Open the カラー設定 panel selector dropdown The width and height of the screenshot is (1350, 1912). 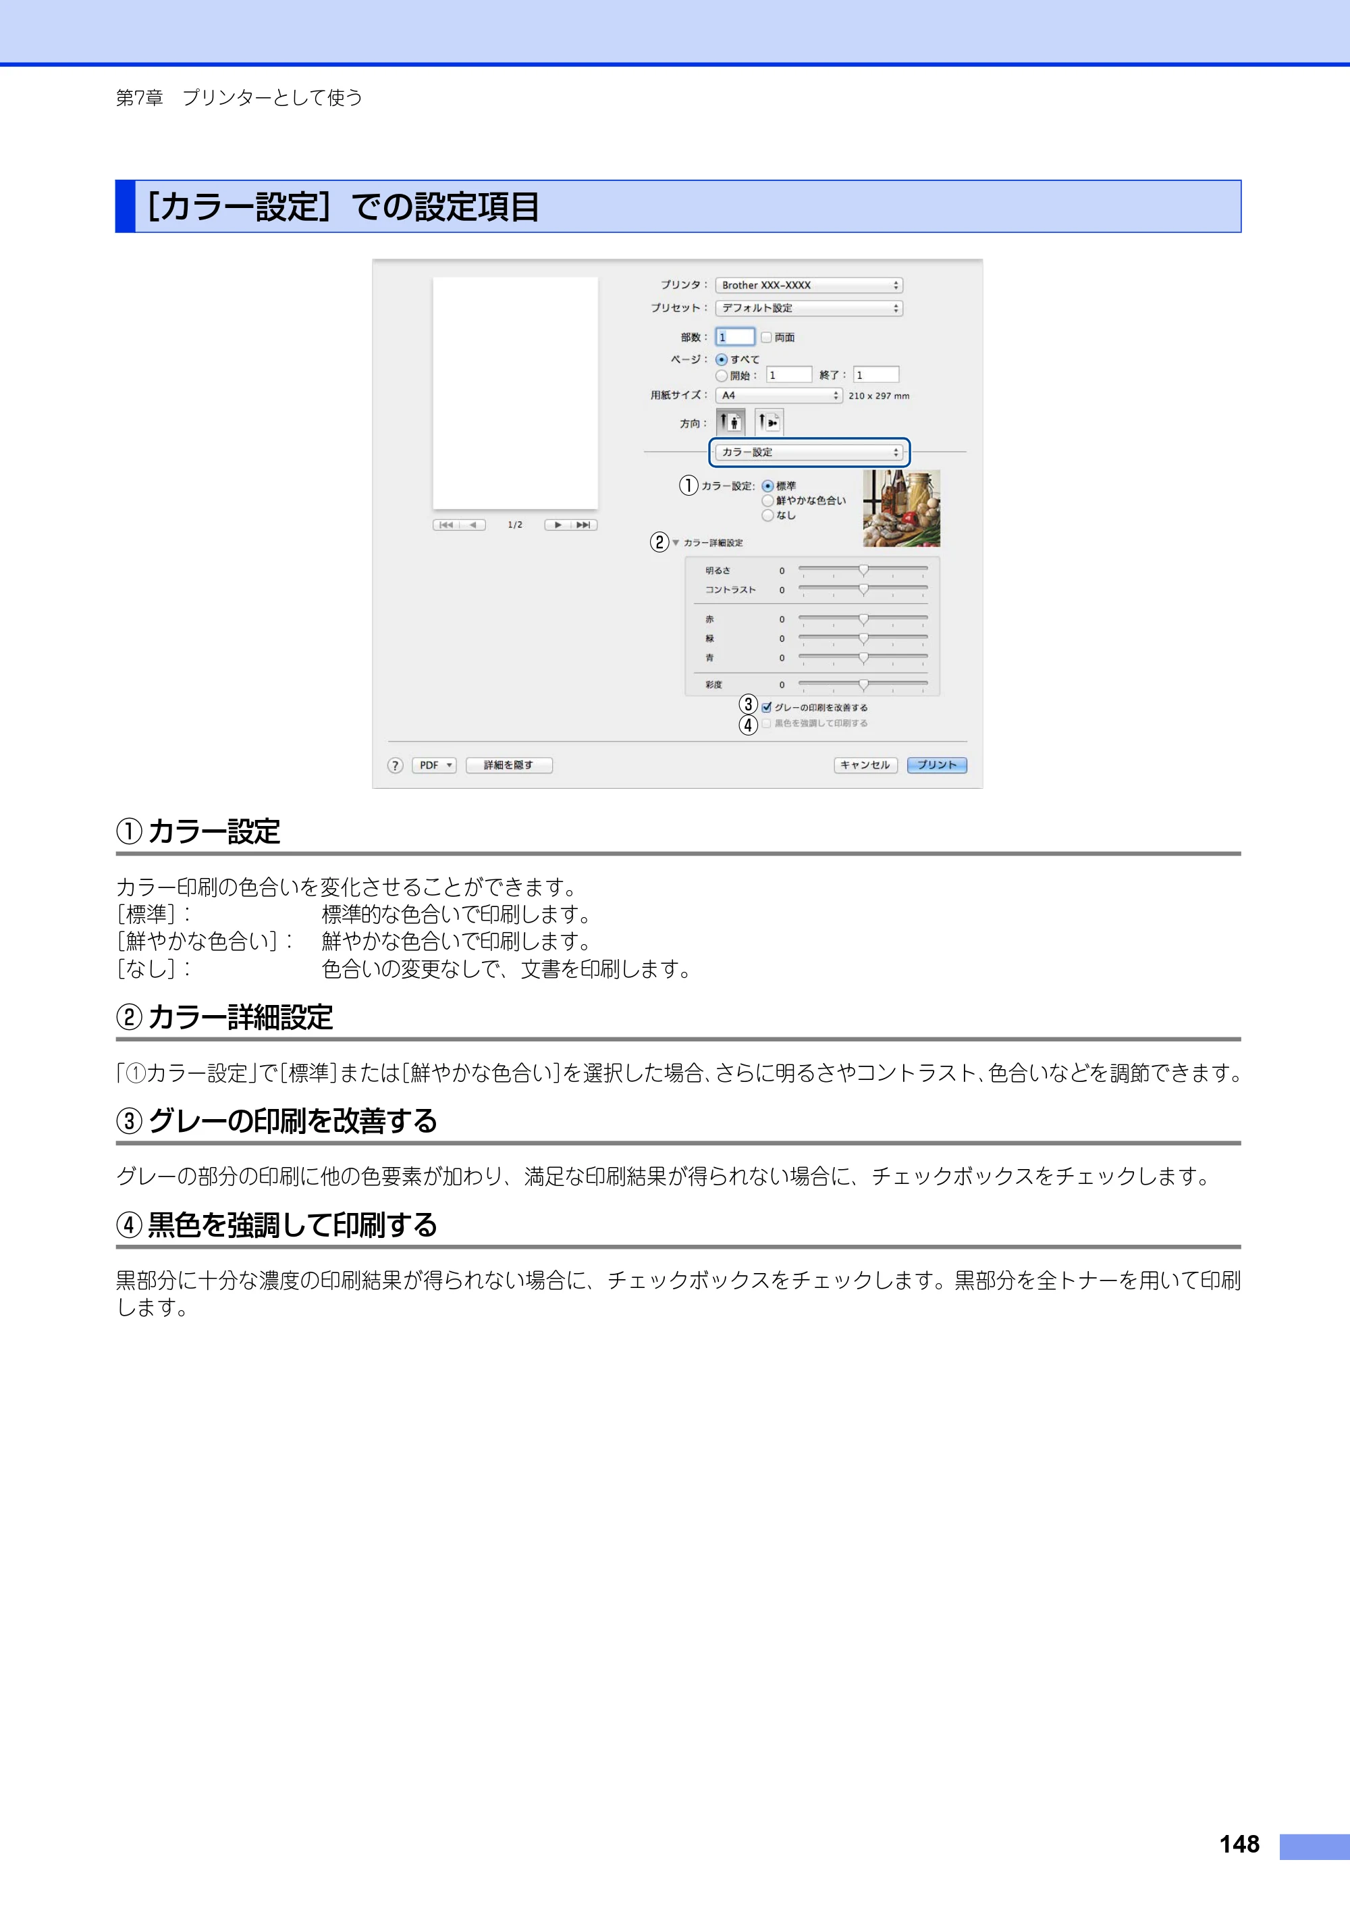click(x=809, y=453)
